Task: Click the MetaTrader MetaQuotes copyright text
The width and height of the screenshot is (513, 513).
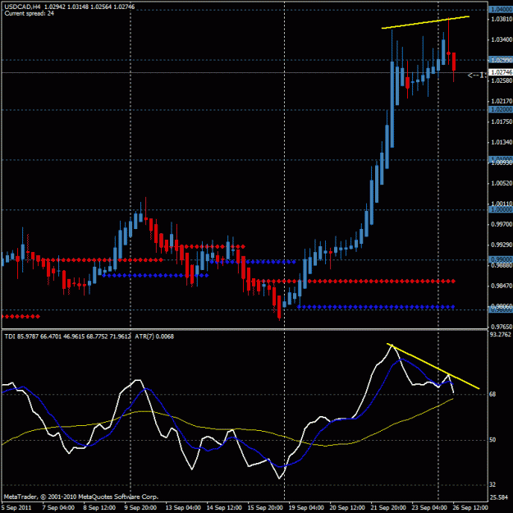Action: [81, 497]
